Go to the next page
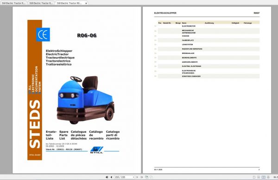This screenshot has width=278, height=180. tap(137, 177)
